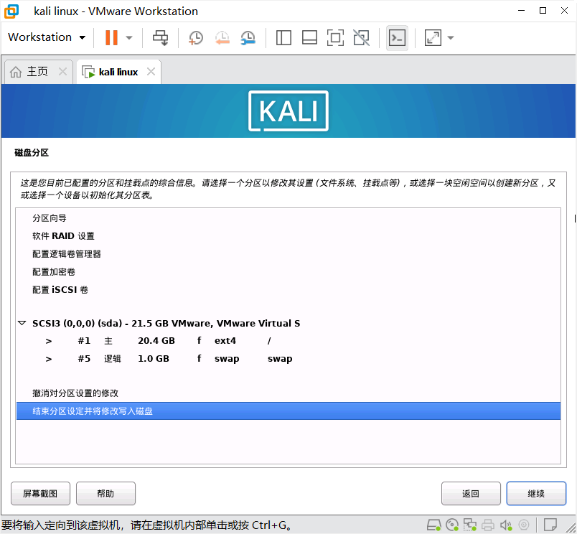The height and width of the screenshot is (534, 577).
Task: Expand the #1 ext4 partition entry
Action: (x=48, y=341)
